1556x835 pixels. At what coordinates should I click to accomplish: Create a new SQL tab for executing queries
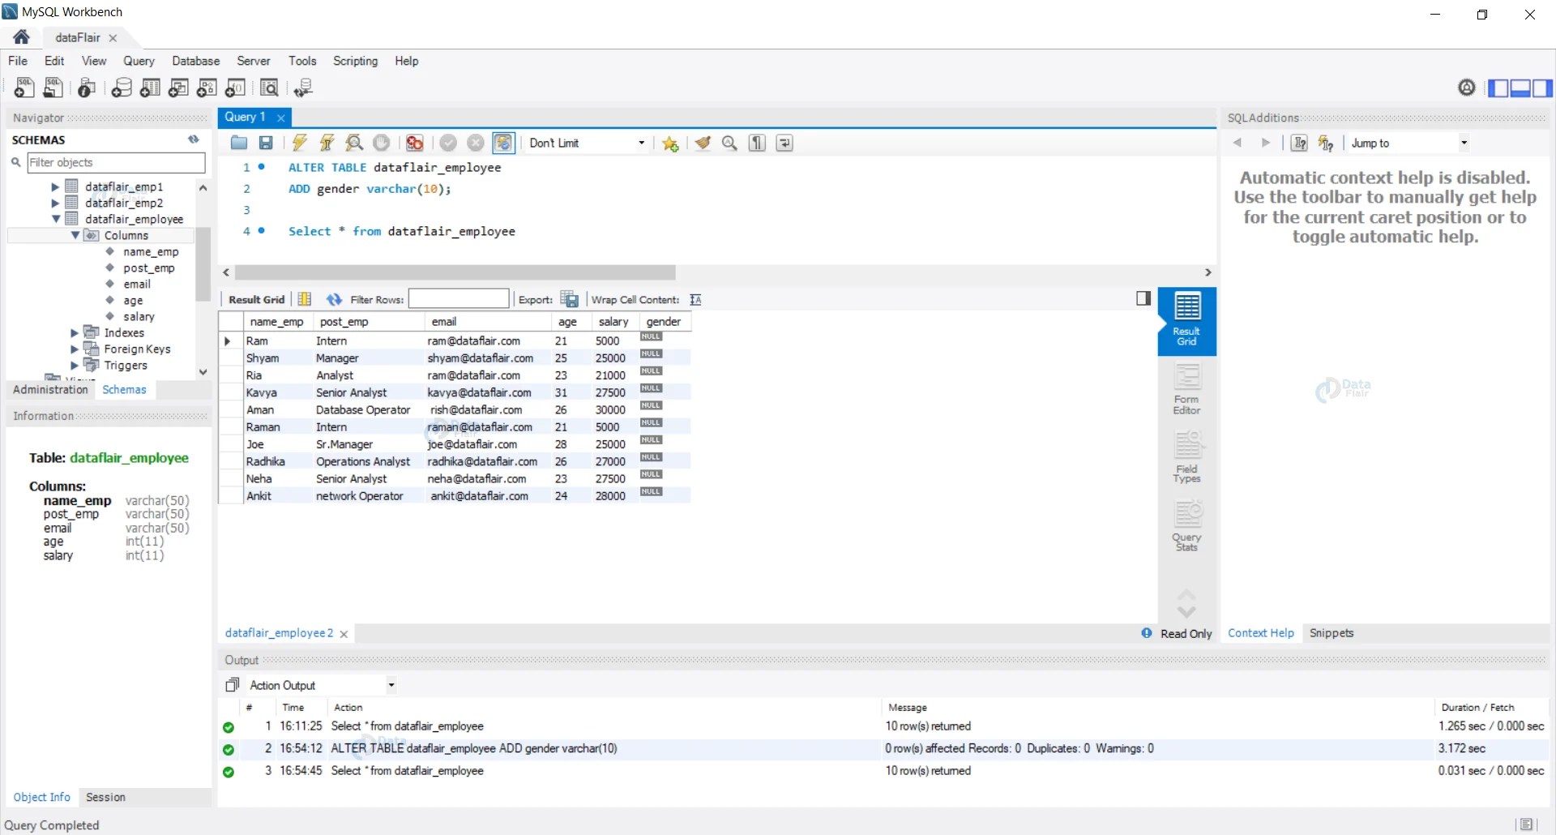pos(24,88)
